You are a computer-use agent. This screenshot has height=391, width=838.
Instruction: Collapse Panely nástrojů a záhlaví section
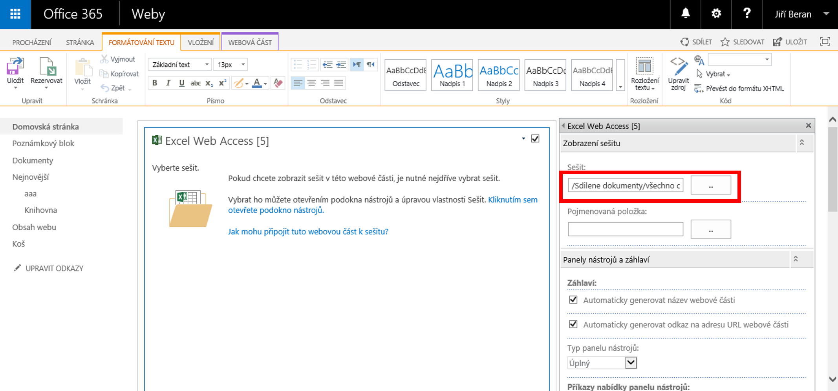(796, 259)
